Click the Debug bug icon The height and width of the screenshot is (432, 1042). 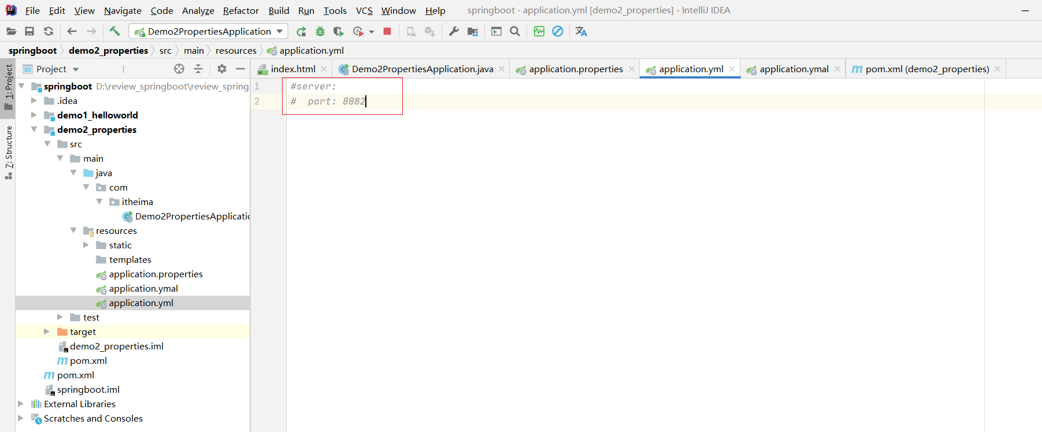pyautogui.click(x=320, y=31)
